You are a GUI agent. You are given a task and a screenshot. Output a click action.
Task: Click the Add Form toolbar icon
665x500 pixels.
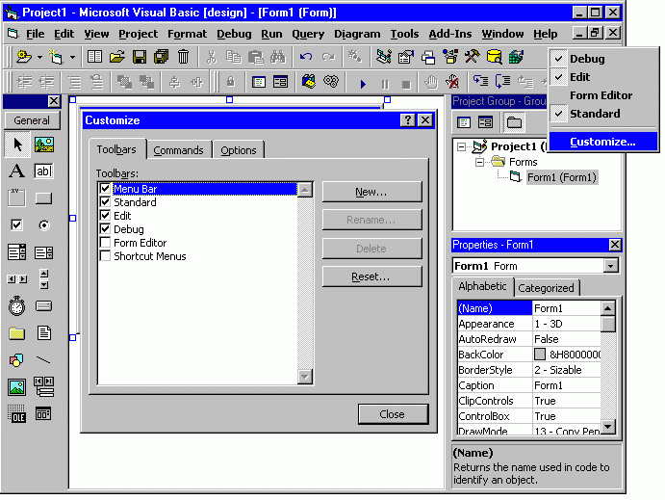point(56,57)
